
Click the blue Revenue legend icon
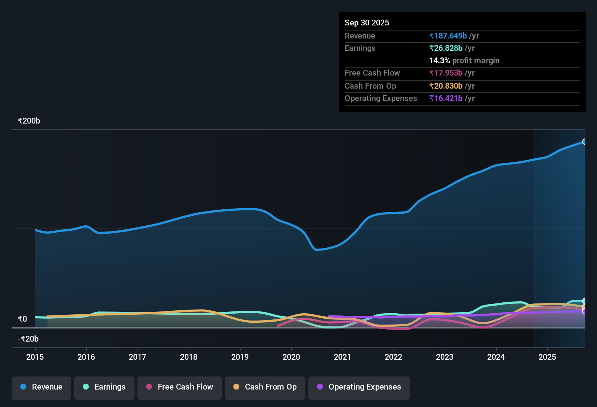pyautogui.click(x=23, y=387)
